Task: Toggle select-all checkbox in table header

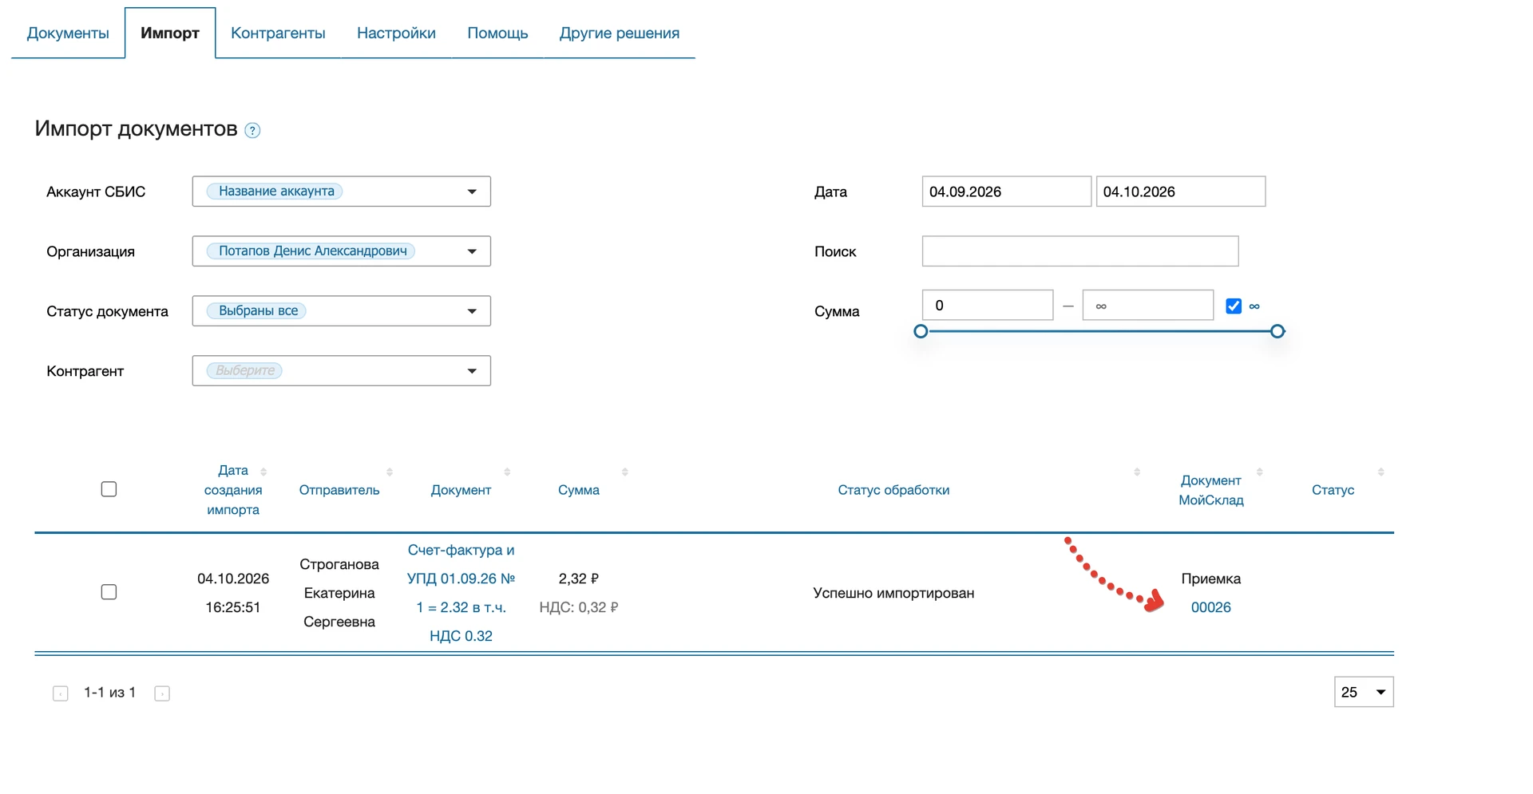Action: click(109, 489)
